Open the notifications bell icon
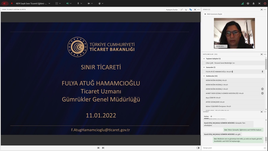 (253, 3)
